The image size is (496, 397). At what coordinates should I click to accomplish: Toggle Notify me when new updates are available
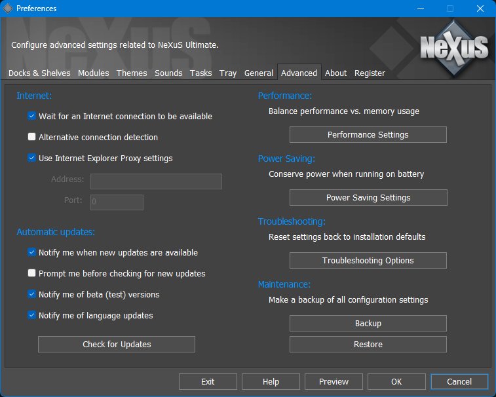(31, 252)
